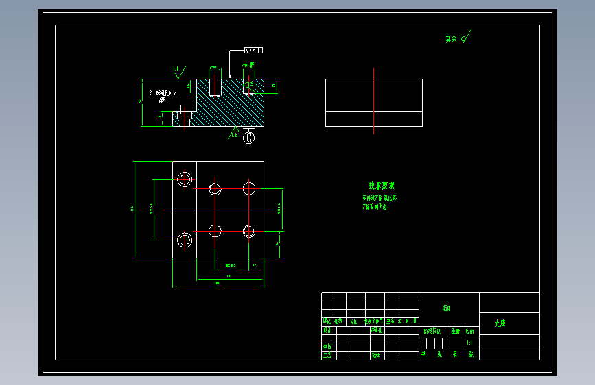Click the second technical requirement line
The height and width of the screenshot is (385, 595).
point(375,206)
